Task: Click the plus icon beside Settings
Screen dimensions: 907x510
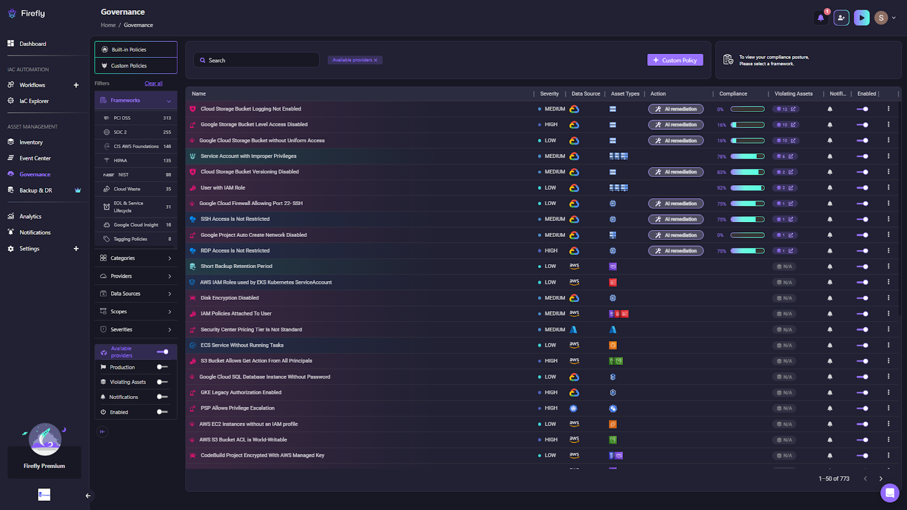Action: 76,249
